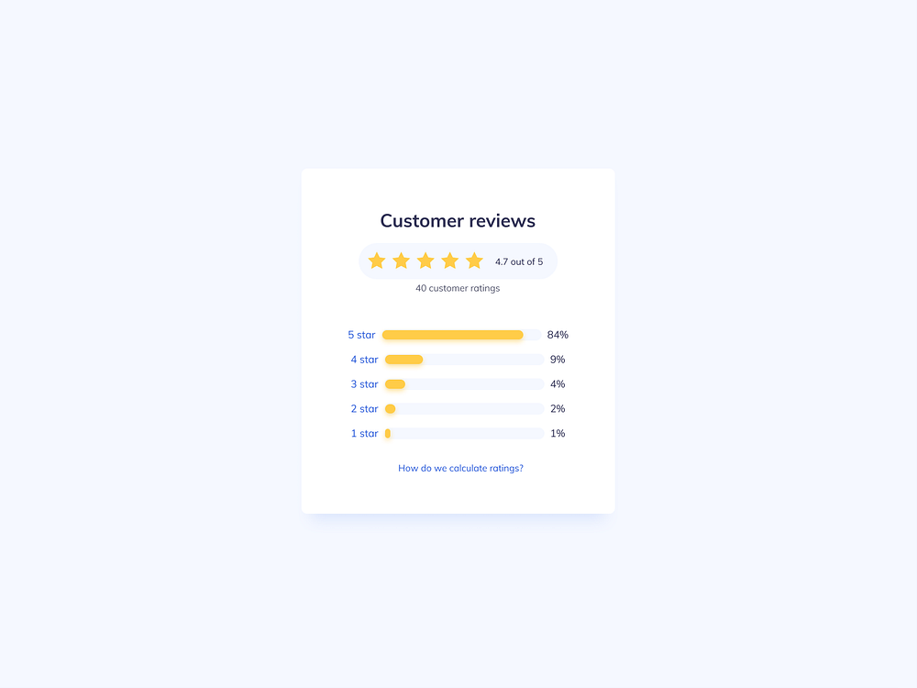This screenshot has width=917, height=688.
Task: Click the 4 star filter label
Action: pos(363,360)
